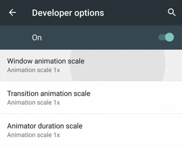Tap the gray ripple circle highlight
The height and width of the screenshot is (146, 182).
point(117,65)
